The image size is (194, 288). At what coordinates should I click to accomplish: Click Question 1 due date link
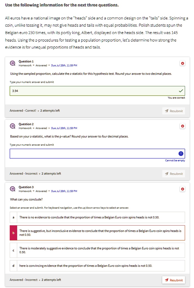pyautogui.click(x=64, y=66)
